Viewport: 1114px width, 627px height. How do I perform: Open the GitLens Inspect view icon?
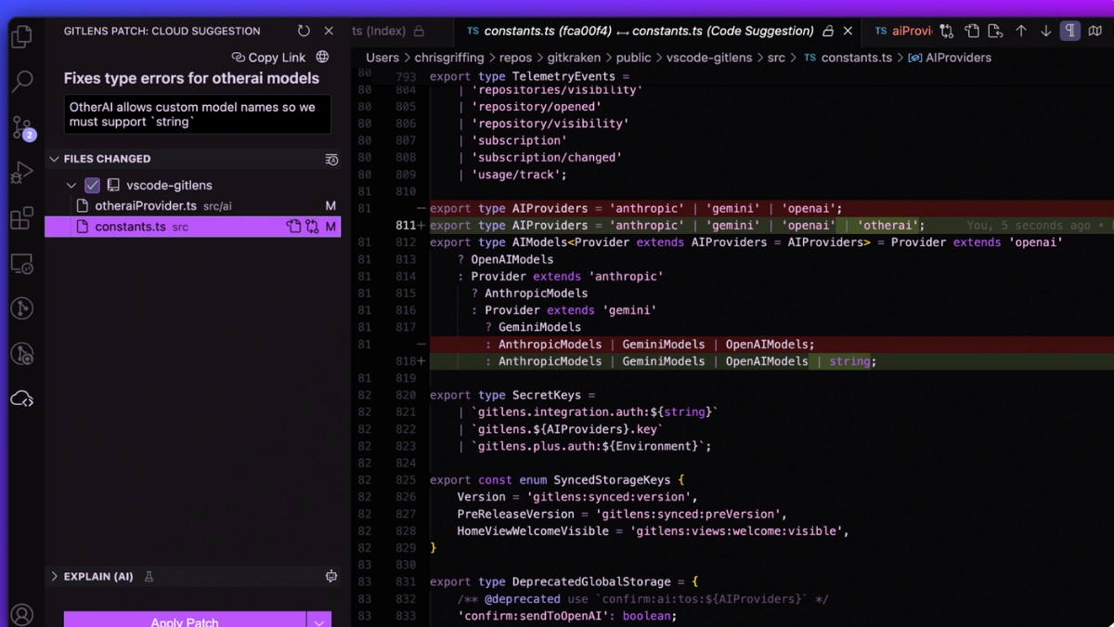21,354
